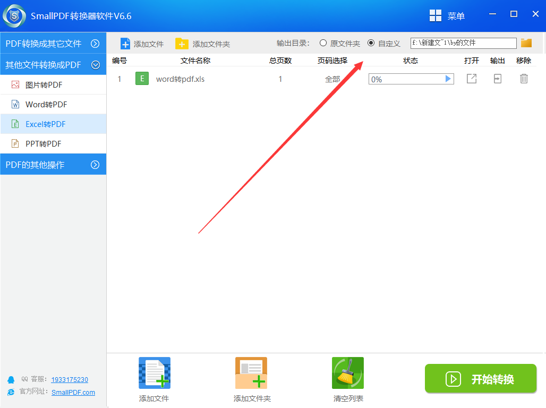This screenshot has height=408, width=546.
Task: Click the output icon in file row
Action: click(497, 79)
